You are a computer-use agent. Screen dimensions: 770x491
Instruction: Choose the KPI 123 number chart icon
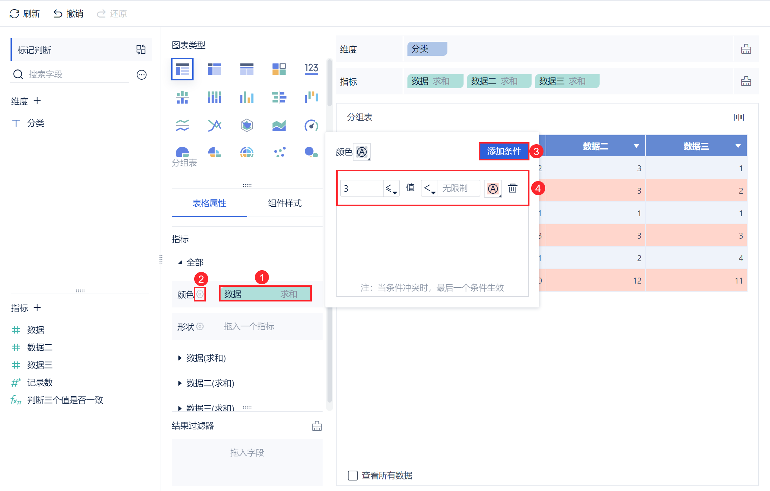311,69
